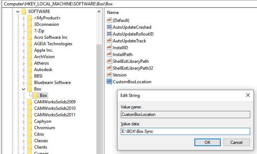Click the SOFTWARE folder icon
The width and height of the screenshot is (257, 154).
click(24, 11)
